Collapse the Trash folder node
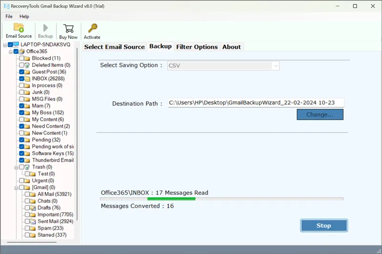The width and height of the screenshot is (382, 254). coord(16,167)
